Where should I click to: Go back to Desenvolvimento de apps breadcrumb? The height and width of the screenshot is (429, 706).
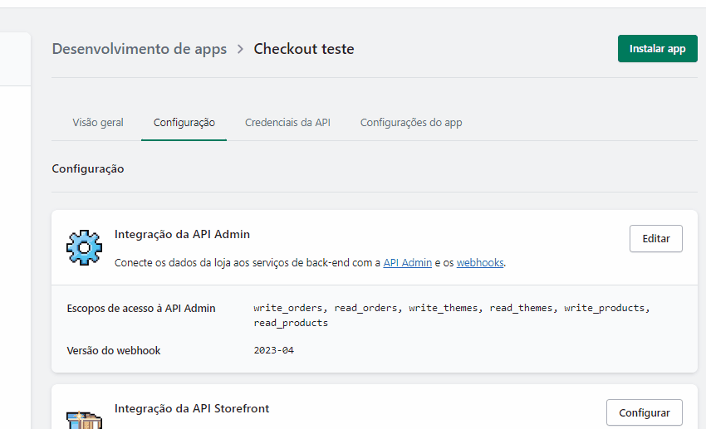[x=140, y=49]
